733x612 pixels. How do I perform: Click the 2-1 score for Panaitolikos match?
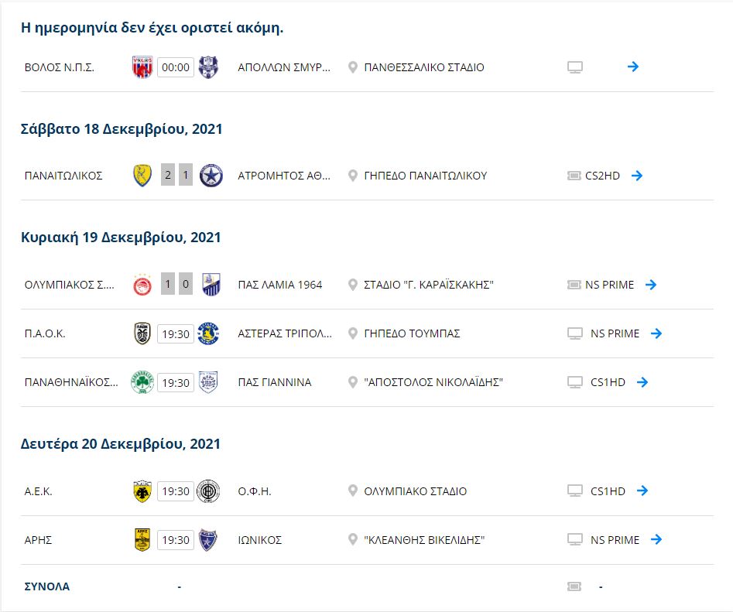176,176
